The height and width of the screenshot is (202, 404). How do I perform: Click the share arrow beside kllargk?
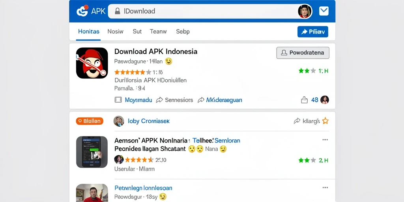(297, 121)
